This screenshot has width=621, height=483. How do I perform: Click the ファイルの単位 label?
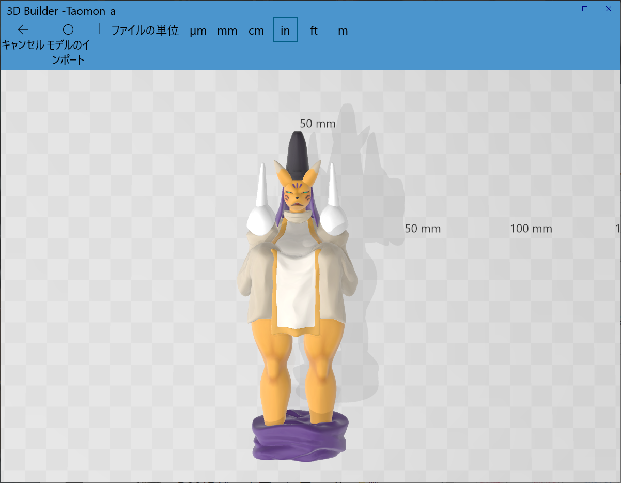pyautogui.click(x=145, y=31)
